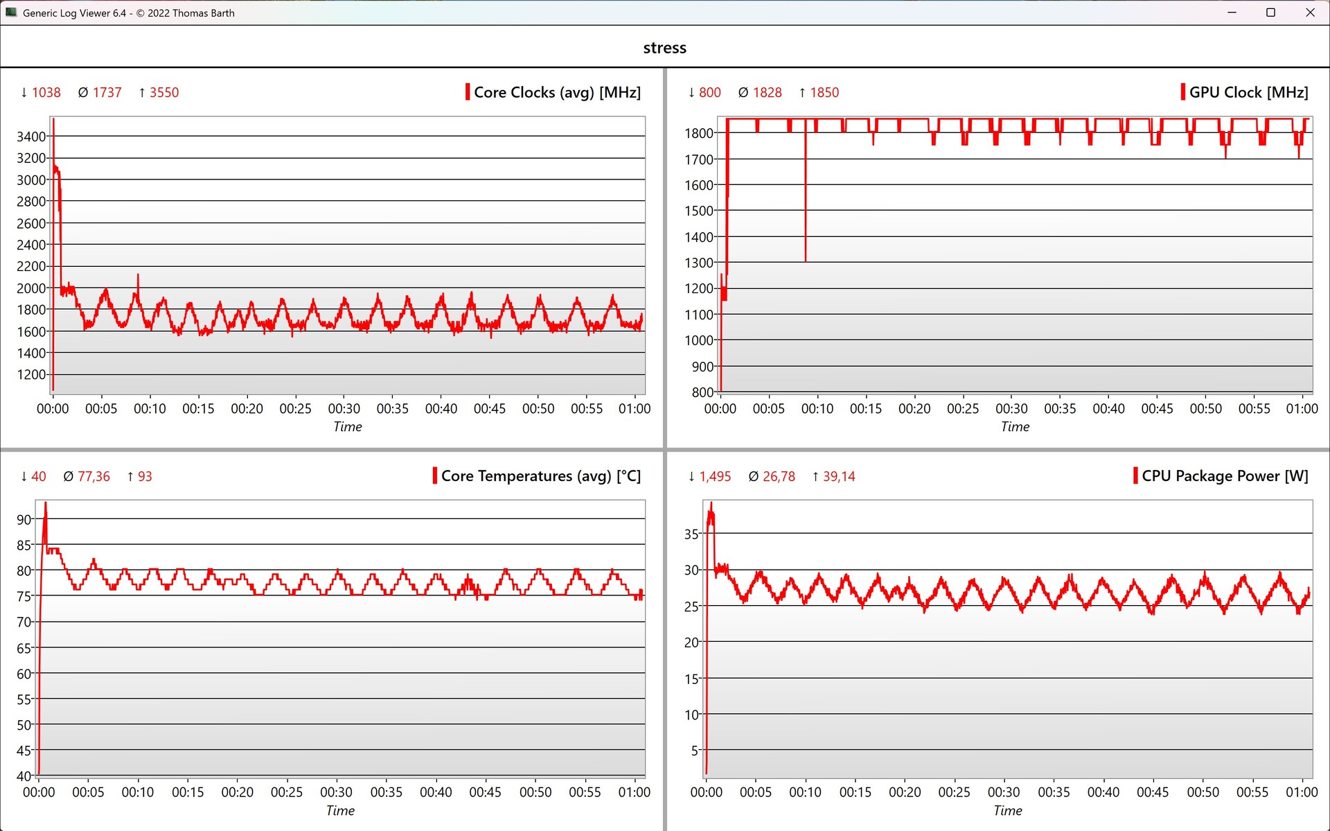Click the 00:30 tick on Core Clocks chart

(344, 408)
